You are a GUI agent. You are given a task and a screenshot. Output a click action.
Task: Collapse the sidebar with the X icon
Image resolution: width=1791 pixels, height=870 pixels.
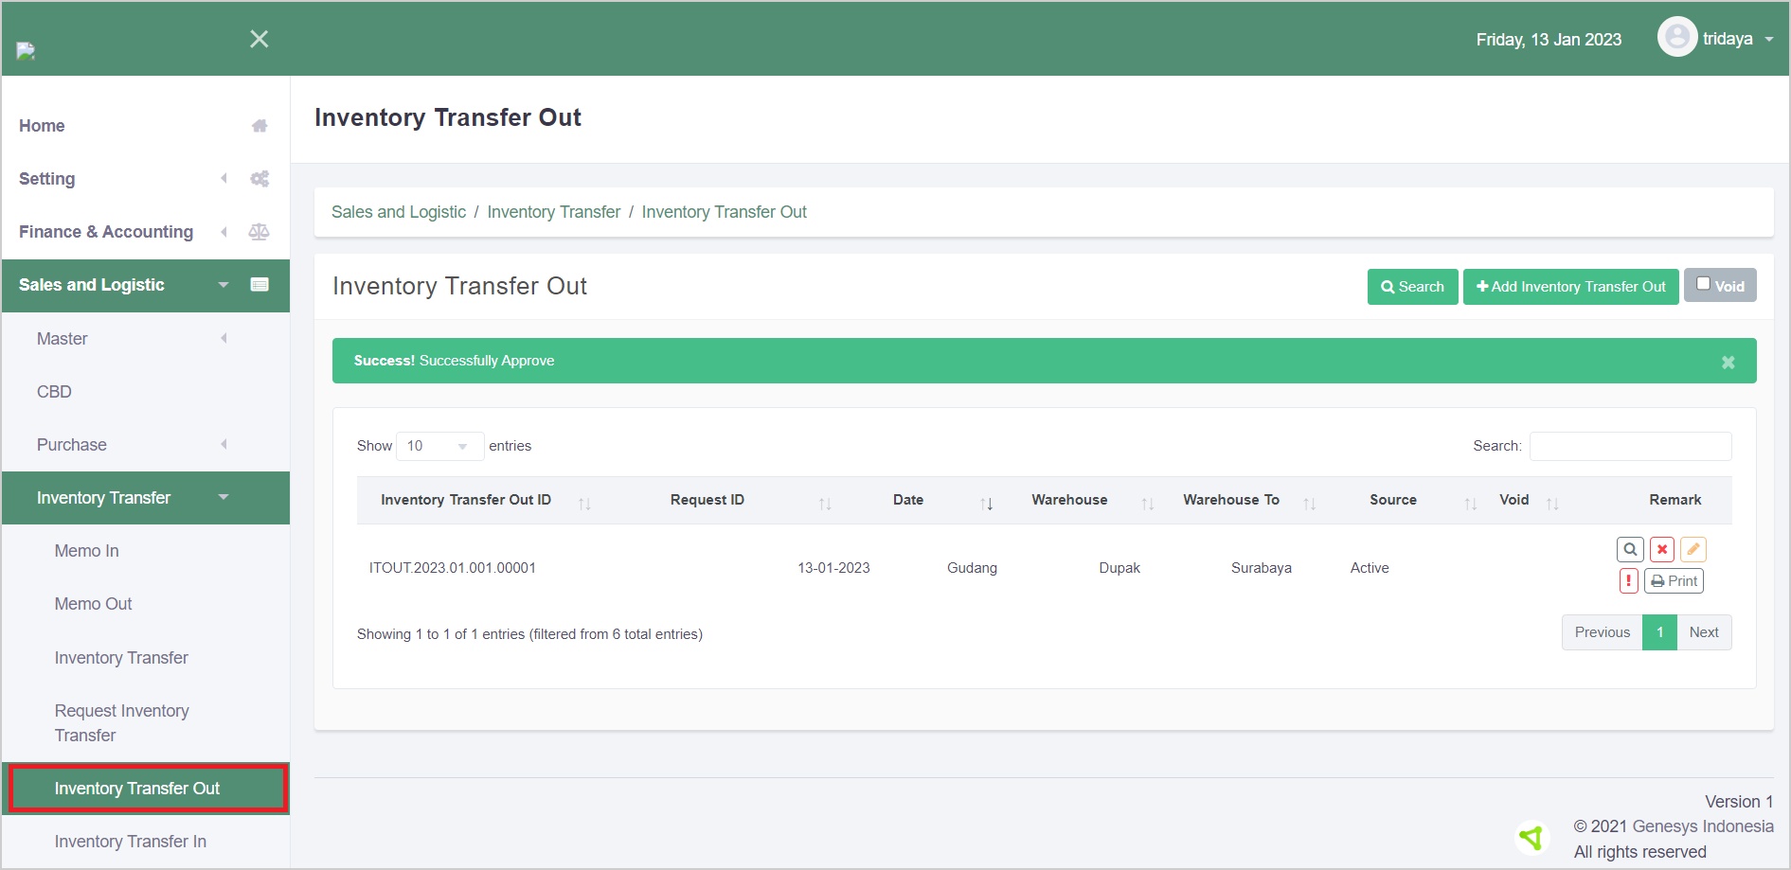click(259, 39)
